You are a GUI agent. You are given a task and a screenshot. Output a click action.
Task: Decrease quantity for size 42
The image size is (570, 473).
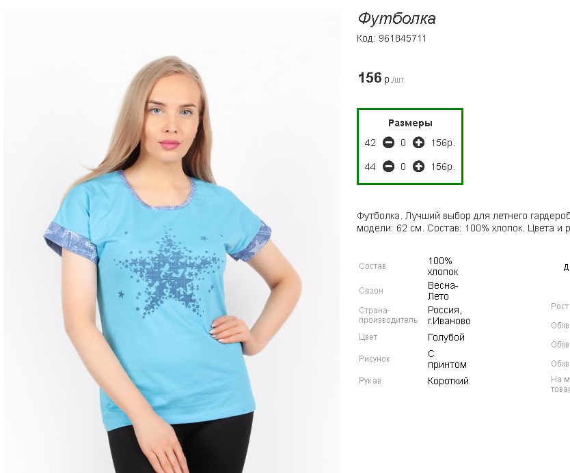point(388,143)
